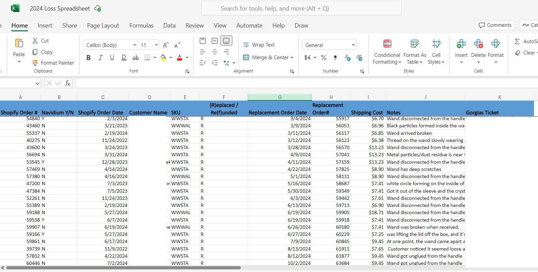Increase font size with grow font icon
Screen dimensions: 538x272
(x=166, y=45)
